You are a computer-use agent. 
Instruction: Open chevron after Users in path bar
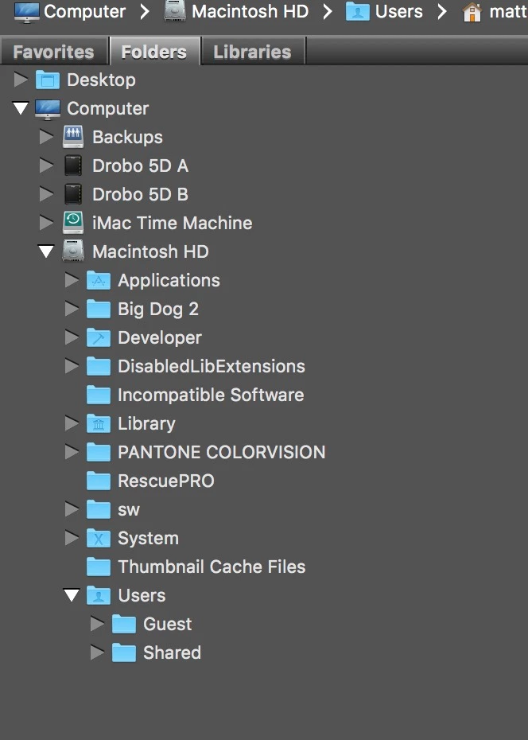click(x=442, y=12)
